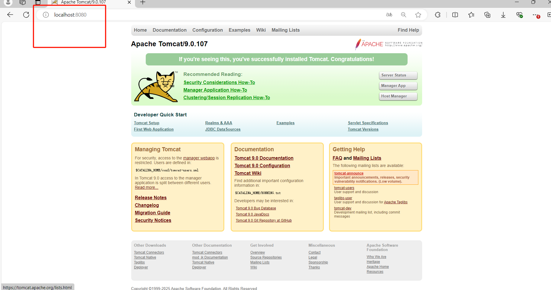Open the Tomcat Setup quick start link
Screen dimensions: 551x290
147,123
